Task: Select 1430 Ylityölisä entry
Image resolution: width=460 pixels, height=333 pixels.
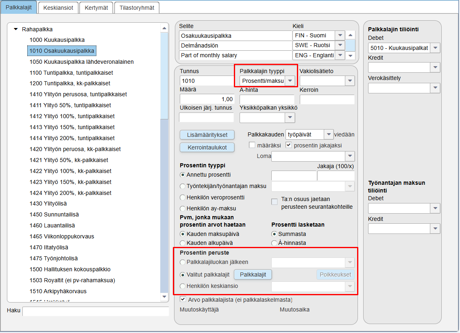Action: click(x=48, y=203)
